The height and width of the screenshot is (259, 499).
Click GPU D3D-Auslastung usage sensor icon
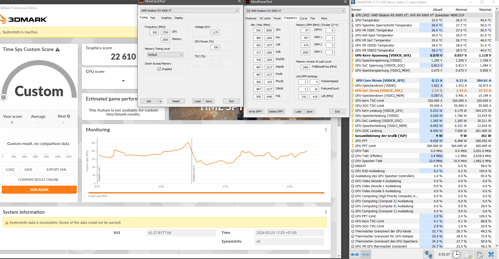click(353, 171)
